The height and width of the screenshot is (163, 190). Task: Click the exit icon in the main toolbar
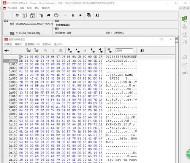click(97, 15)
